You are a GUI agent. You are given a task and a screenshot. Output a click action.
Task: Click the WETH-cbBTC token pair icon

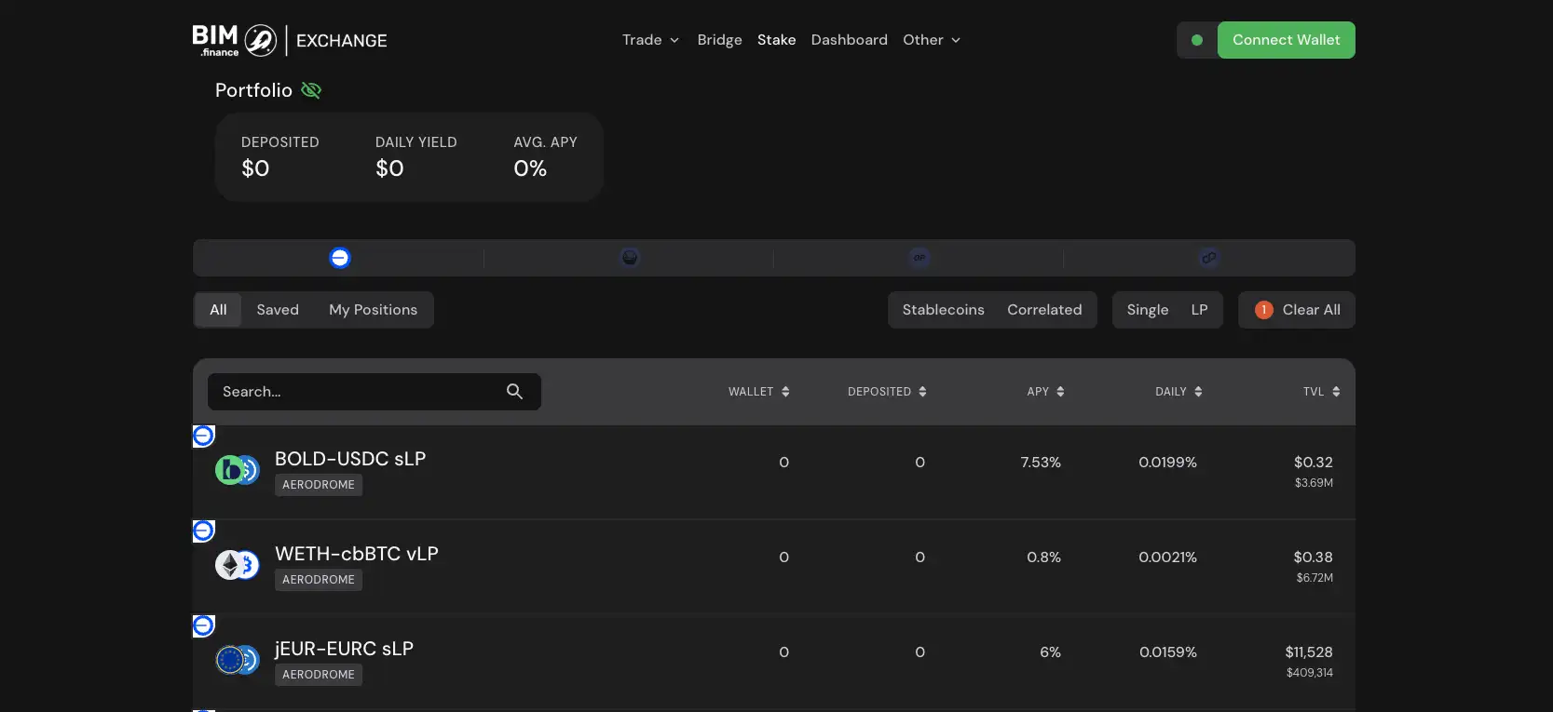[238, 565]
